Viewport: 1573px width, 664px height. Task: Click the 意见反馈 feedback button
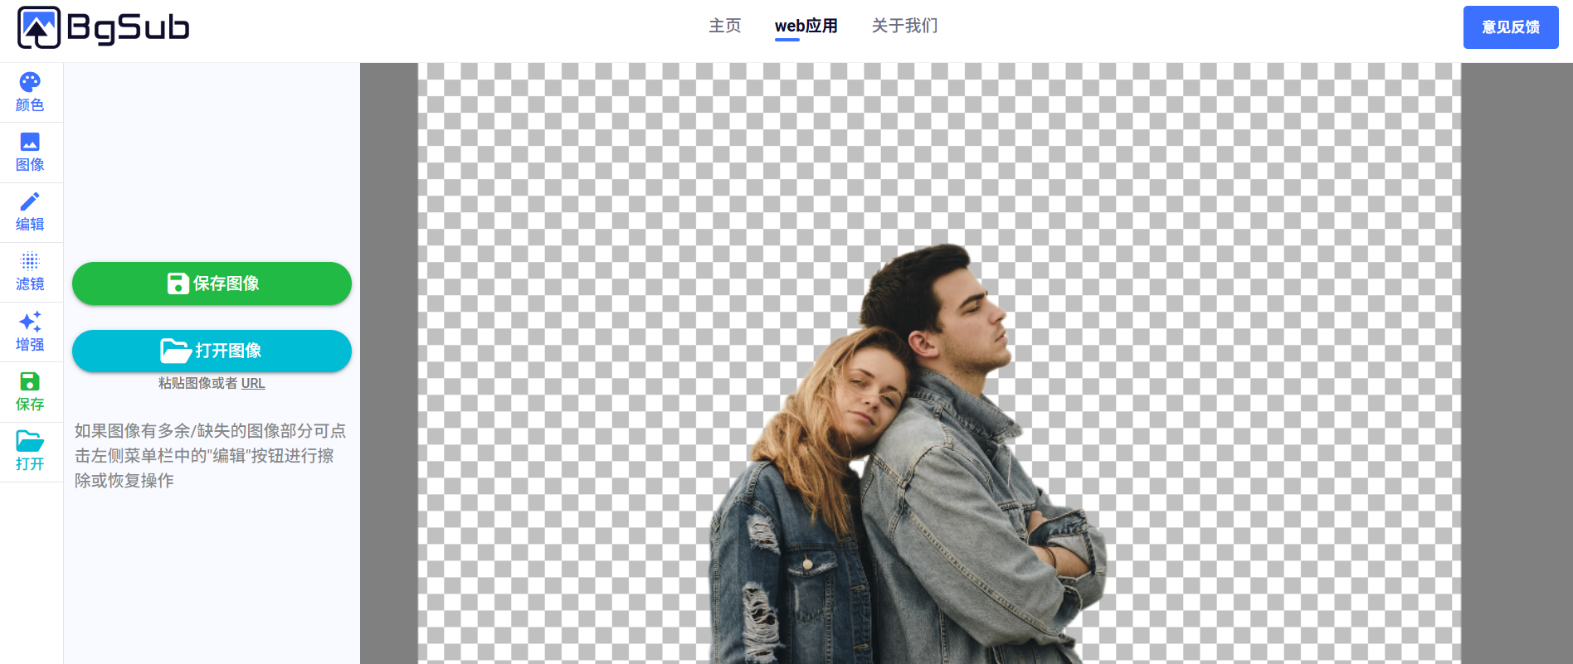(x=1511, y=27)
